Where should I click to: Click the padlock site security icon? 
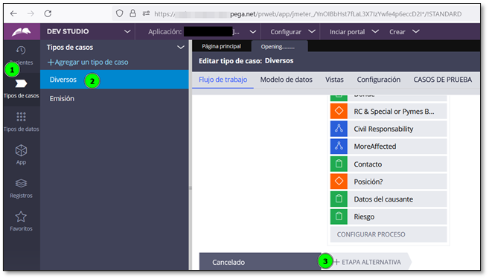132,13
